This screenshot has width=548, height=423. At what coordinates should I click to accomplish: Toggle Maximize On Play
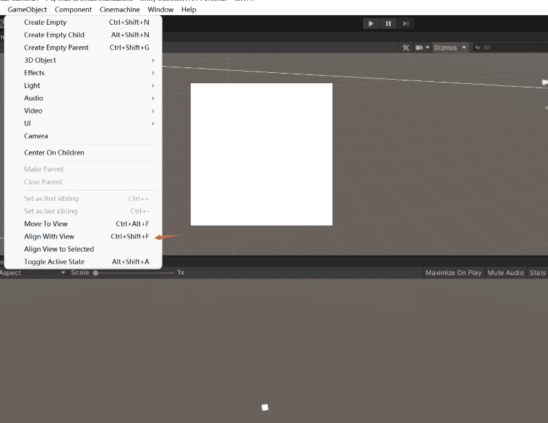pos(453,273)
